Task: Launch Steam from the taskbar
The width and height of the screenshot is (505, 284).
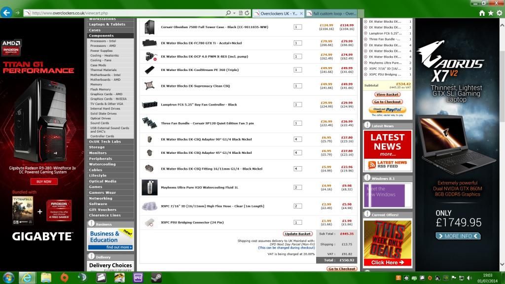Action: (x=156, y=277)
